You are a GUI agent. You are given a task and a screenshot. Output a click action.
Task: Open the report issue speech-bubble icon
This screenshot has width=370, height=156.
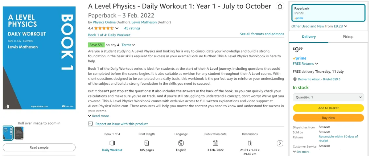90,124
